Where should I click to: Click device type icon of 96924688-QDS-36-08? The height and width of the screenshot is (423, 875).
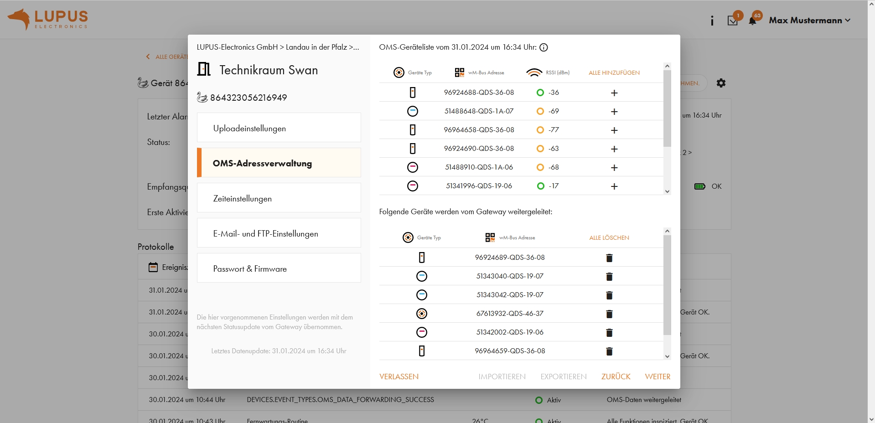(413, 93)
